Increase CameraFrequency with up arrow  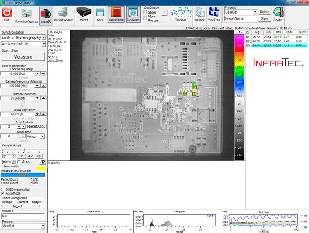pyautogui.click(x=43, y=86)
